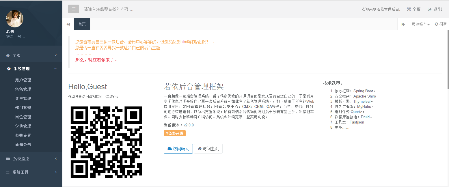The image size is (449, 187).
Task: Click the tab scroll-right double arrow
Action: 403,24
